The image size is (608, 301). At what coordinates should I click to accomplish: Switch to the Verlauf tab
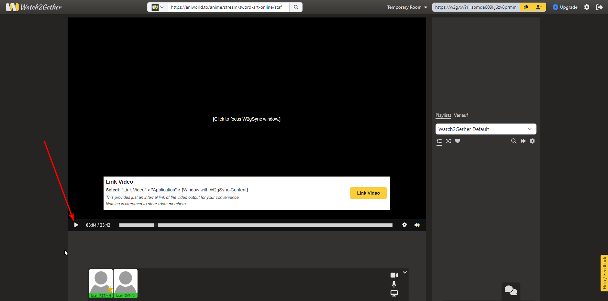coord(461,115)
